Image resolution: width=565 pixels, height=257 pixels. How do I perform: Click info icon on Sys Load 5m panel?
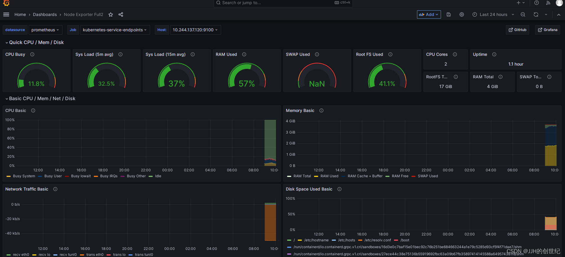(x=120, y=54)
